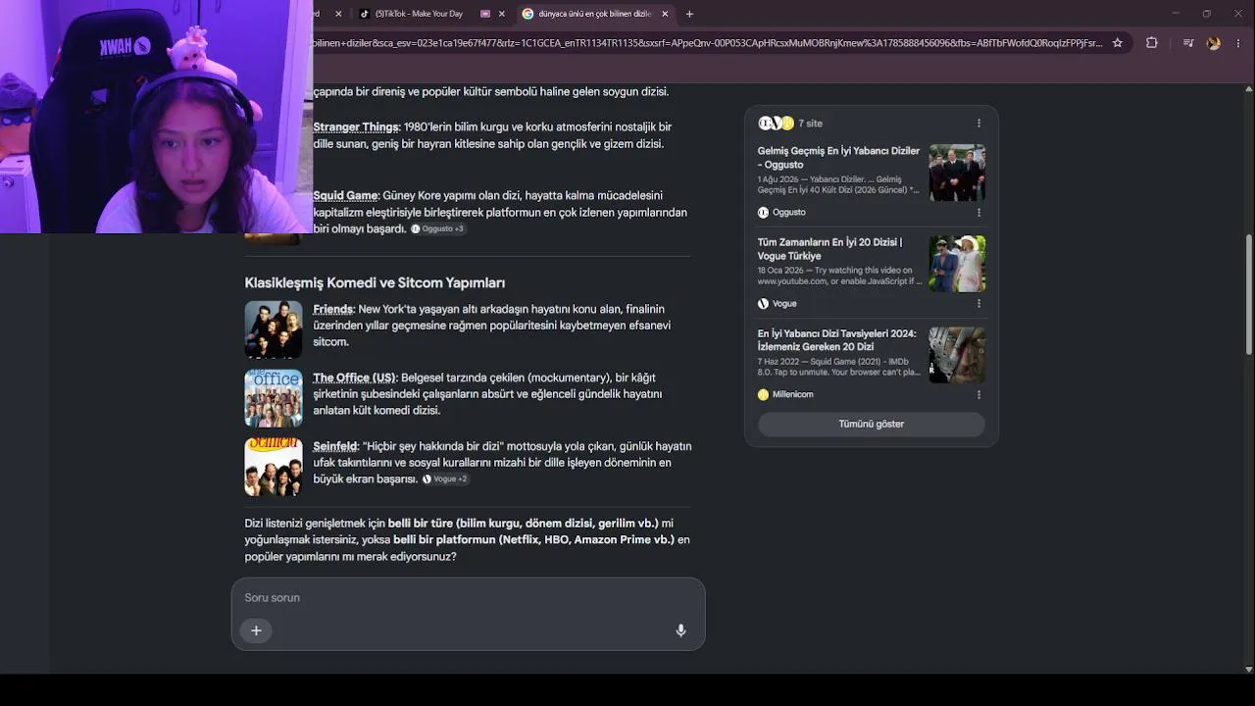Screen dimensions: 1255x706
Task: Open "Gelmiş Geçmiş En İyi Yabancı Diziler" article
Action: [x=838, y=158]
